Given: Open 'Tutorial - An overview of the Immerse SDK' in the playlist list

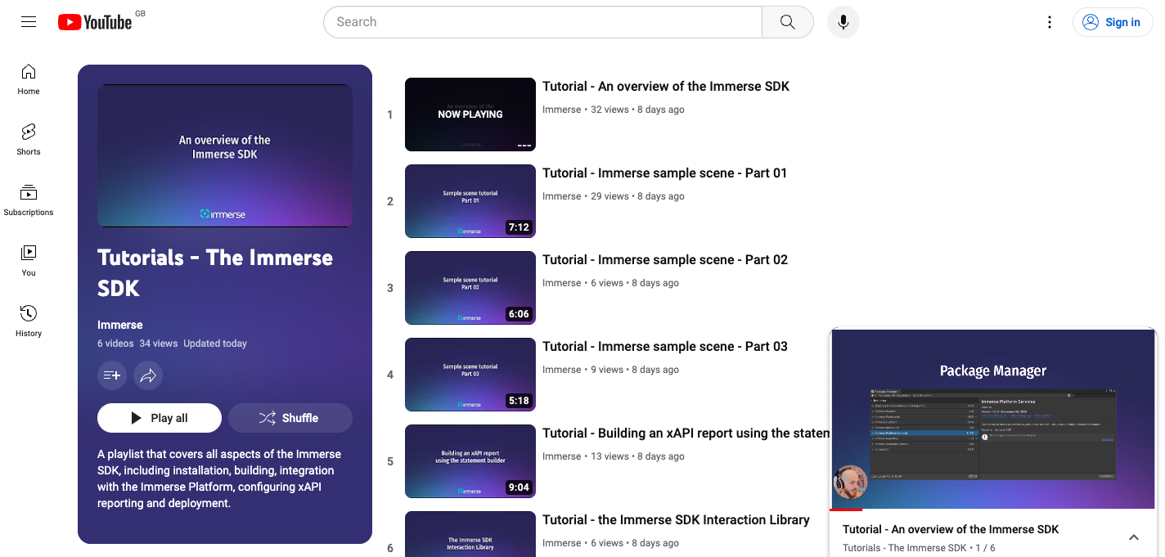Looking at the screenshot, I should pyautogui.click(x=666, y=87).
